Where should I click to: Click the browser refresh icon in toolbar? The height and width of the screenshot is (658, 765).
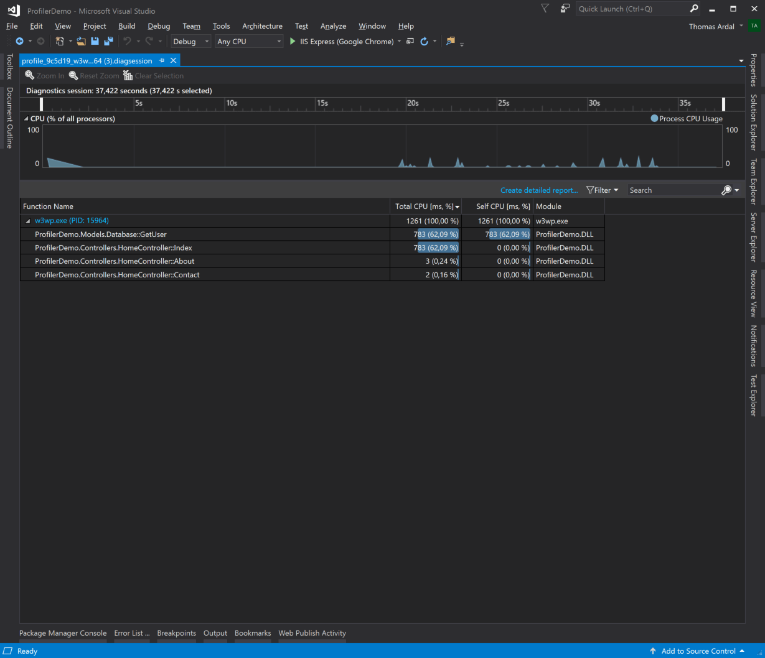[x=424, y=41]
